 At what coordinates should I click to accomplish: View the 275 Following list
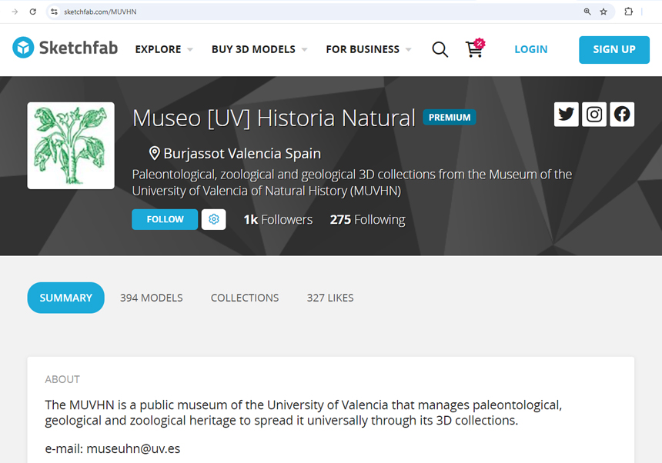coord(367,219)
